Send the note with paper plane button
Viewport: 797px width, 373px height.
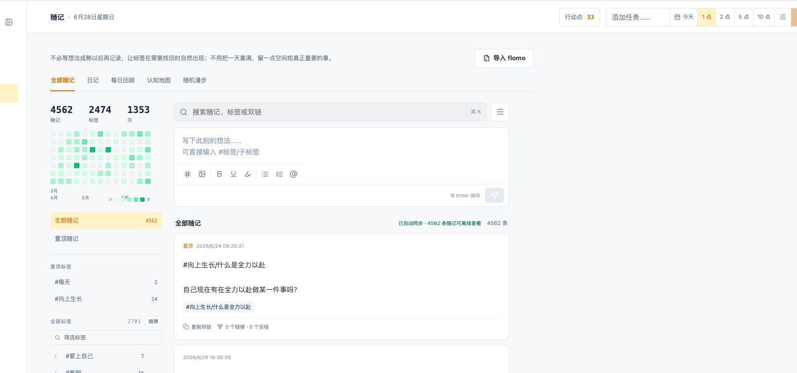pyautogui.click(x=494, y=195)
